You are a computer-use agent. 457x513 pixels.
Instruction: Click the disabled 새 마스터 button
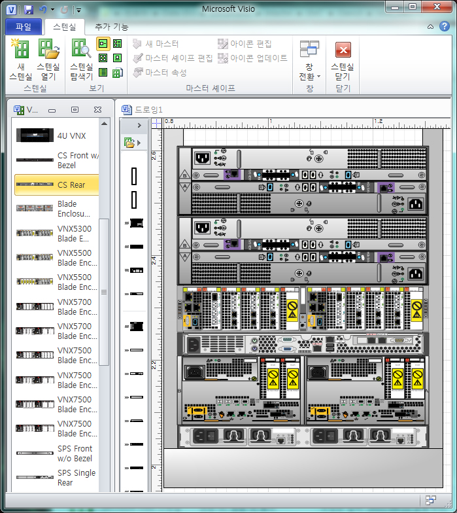click(x=156, y=44)
